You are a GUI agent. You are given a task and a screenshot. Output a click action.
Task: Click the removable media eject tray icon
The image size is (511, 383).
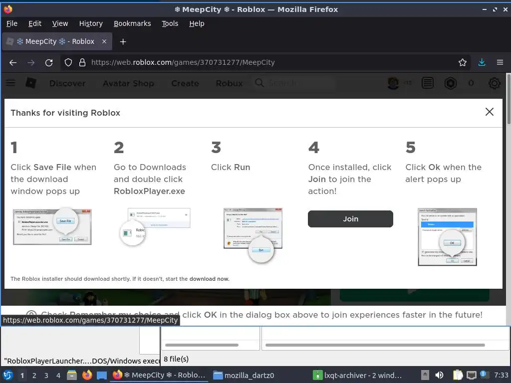click(x=425, y=375)
